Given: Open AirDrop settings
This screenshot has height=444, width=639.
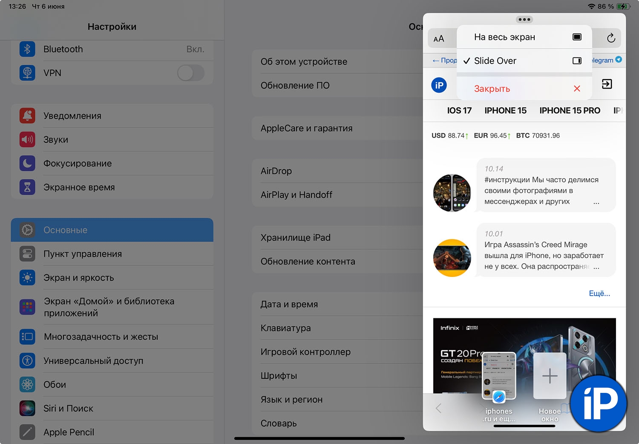Looking at the screenshot, I should (337, 171).
